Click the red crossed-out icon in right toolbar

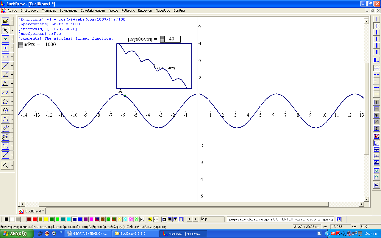(377, 136)
